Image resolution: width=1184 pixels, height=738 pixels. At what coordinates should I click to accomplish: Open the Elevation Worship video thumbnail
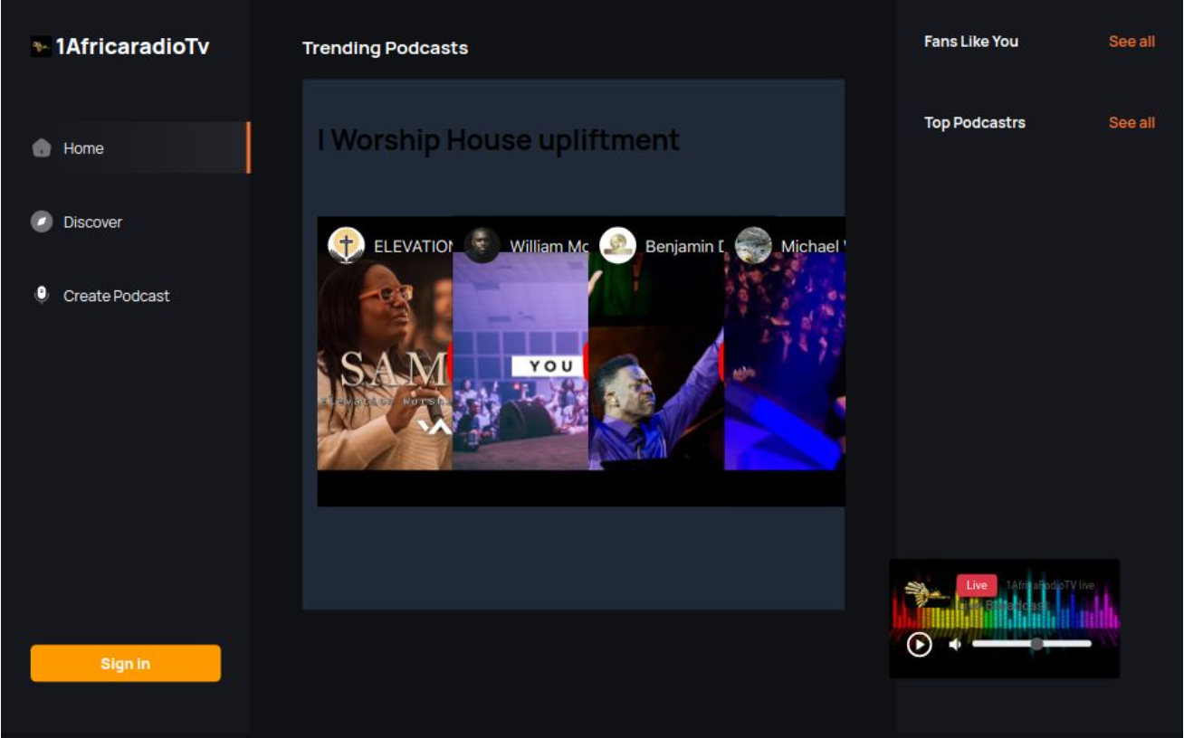[x=385, y=361]
